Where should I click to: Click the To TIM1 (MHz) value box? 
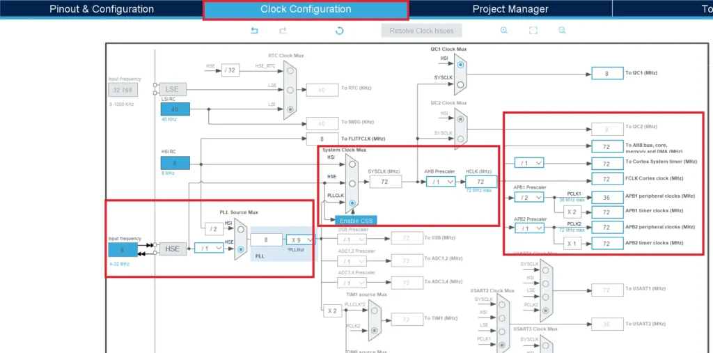407,318
